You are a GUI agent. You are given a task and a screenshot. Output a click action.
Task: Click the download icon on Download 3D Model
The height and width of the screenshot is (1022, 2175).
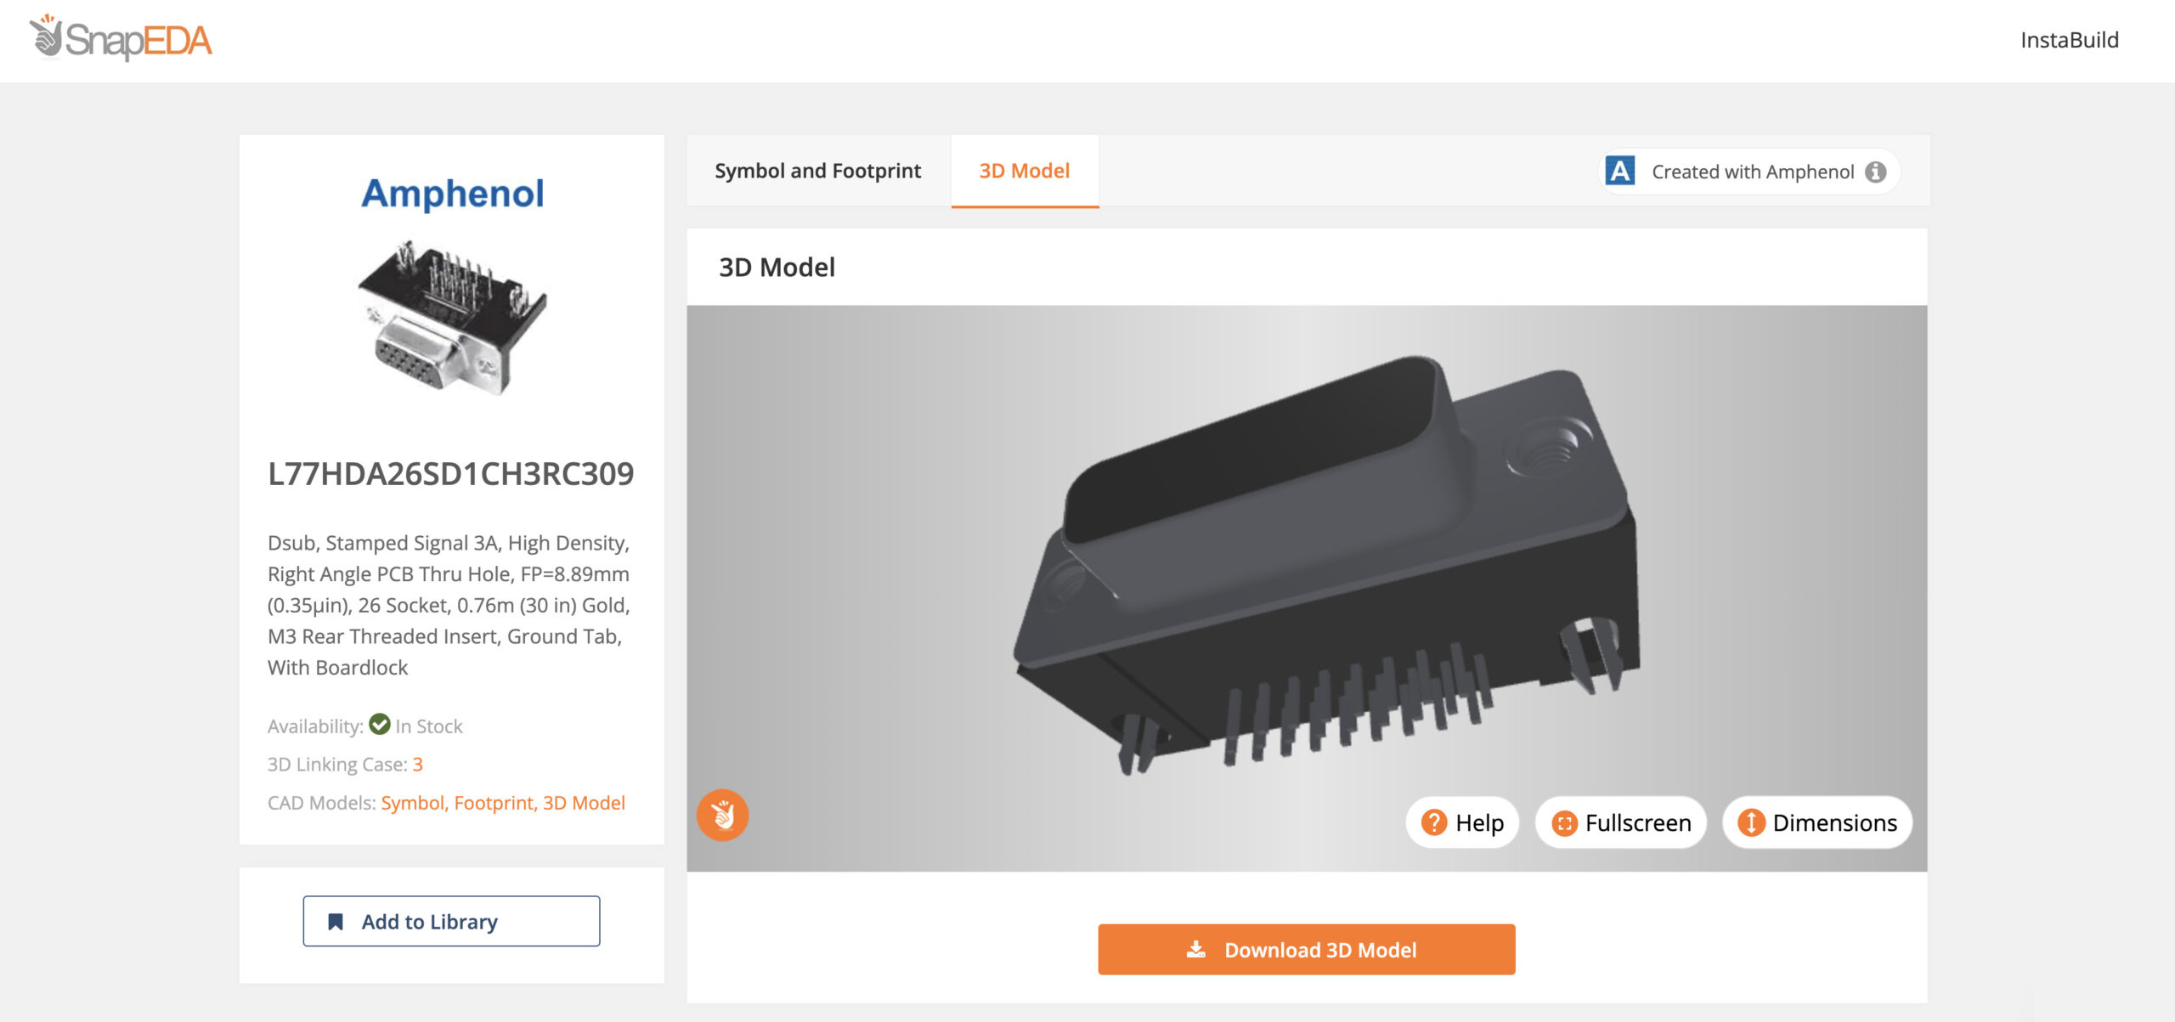click(x=1197, y=949)
